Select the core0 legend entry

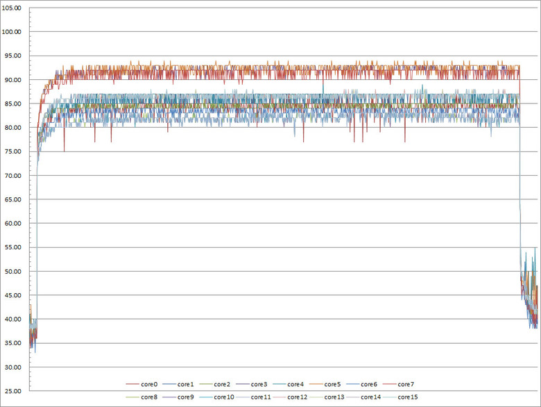point(141,384)
